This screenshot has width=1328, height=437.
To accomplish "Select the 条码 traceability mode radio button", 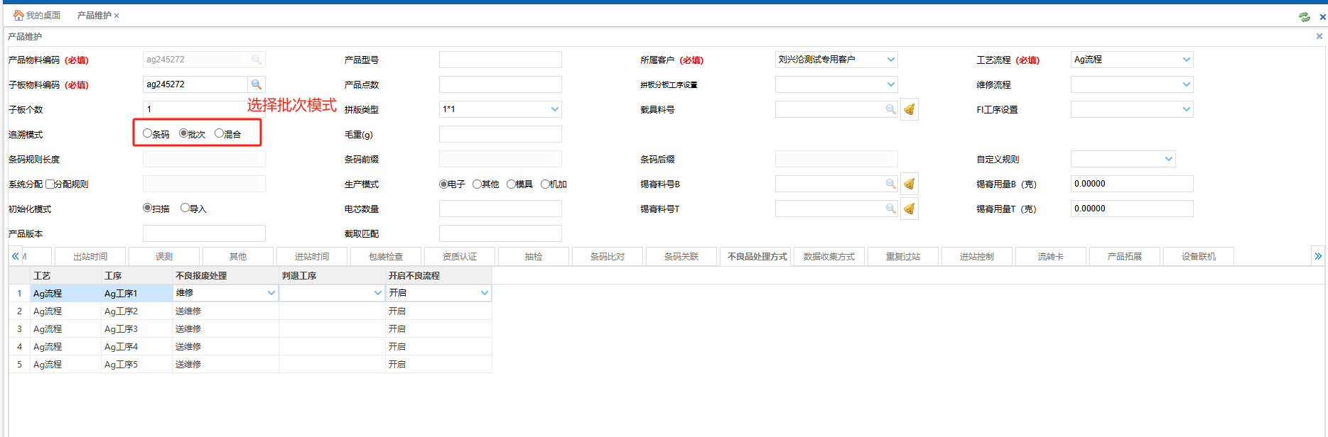I will click(147, 133).
